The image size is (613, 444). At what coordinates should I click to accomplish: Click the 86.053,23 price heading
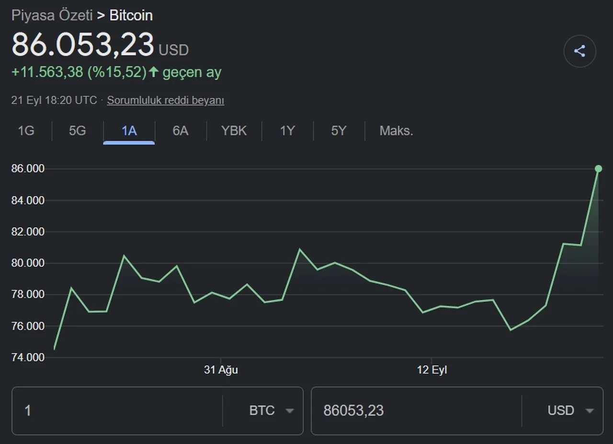82,45
